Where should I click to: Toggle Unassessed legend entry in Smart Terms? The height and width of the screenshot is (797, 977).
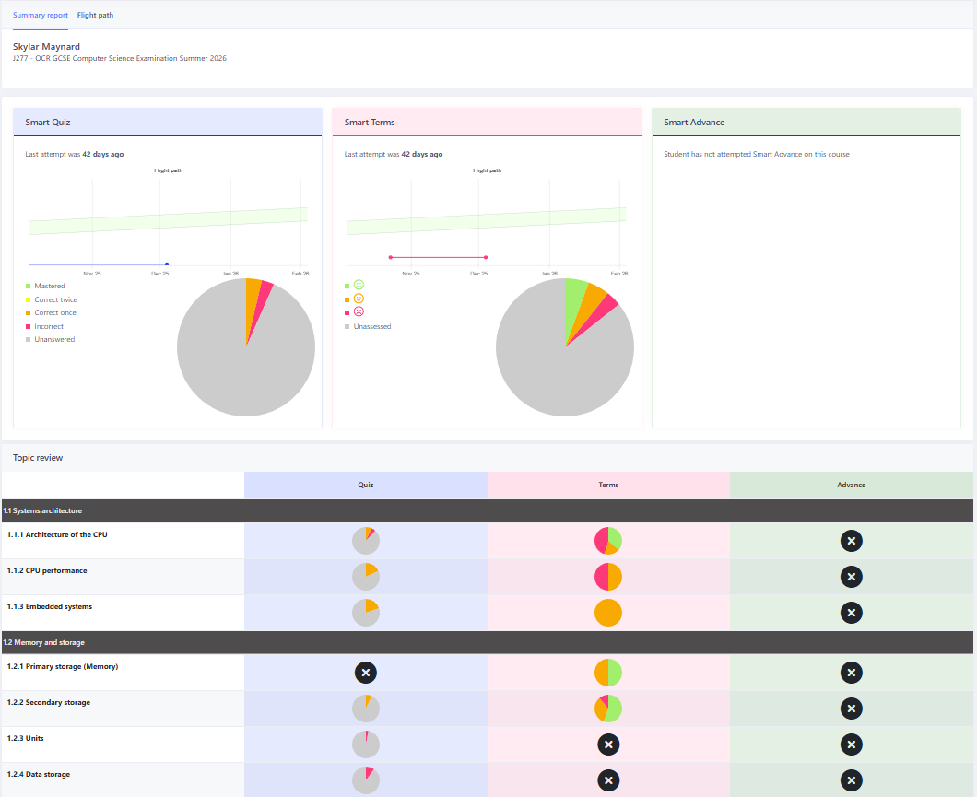point(371,326)
